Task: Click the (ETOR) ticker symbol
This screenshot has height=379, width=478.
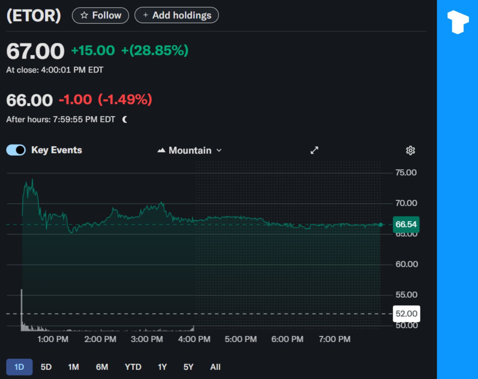Action: [x=34, y=15]
